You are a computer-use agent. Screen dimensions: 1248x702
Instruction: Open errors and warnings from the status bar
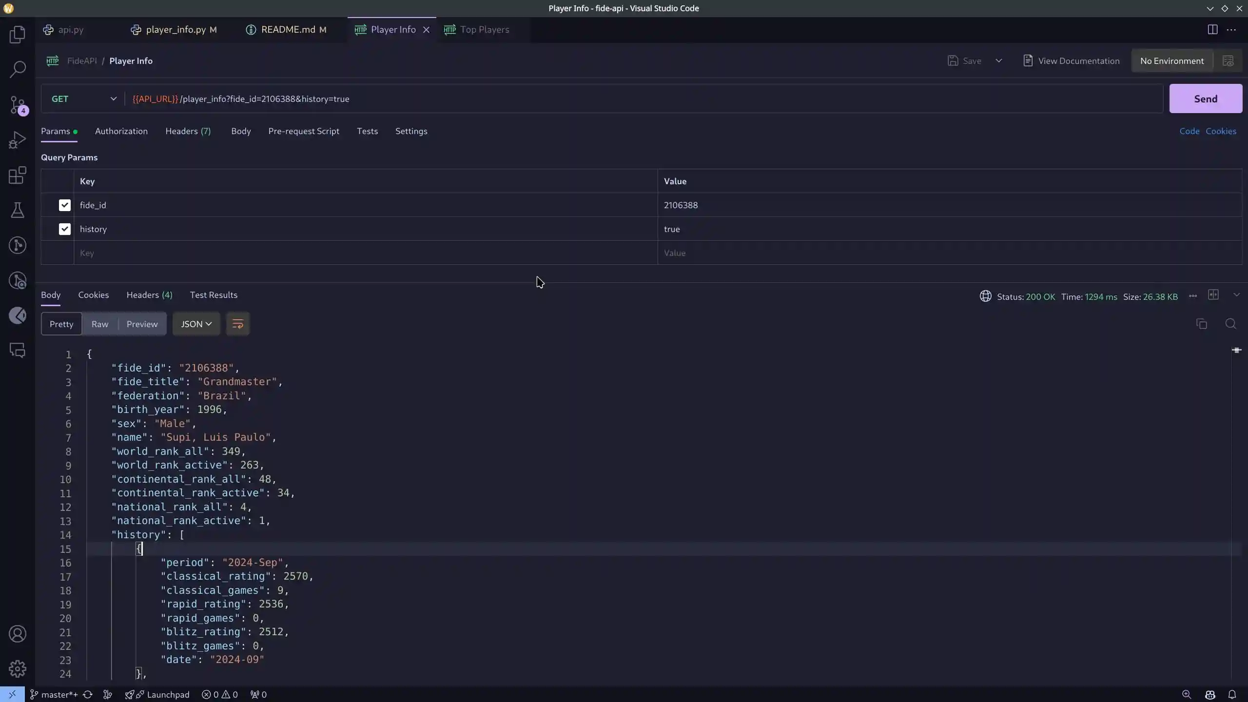point(220,694)
